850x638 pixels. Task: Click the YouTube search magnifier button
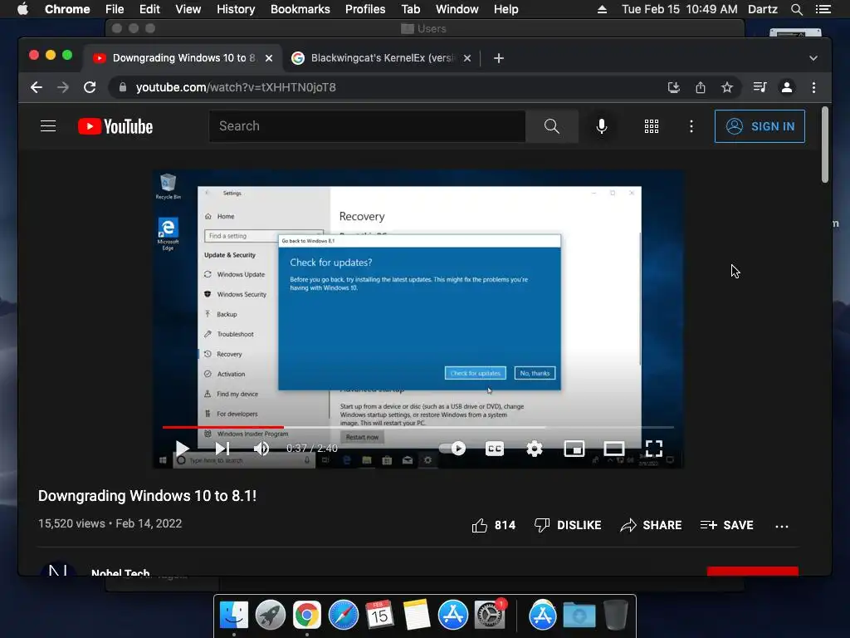coord(551,126)
